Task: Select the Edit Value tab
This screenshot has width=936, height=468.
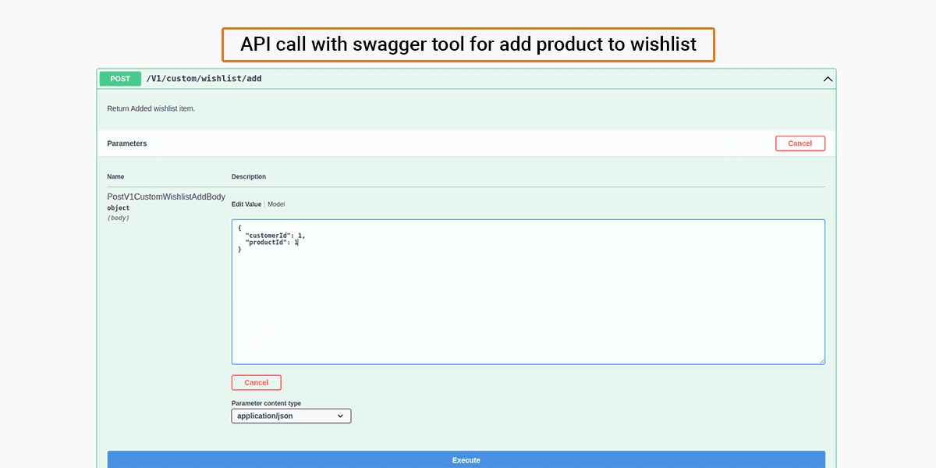Action: tap(246, 204)
